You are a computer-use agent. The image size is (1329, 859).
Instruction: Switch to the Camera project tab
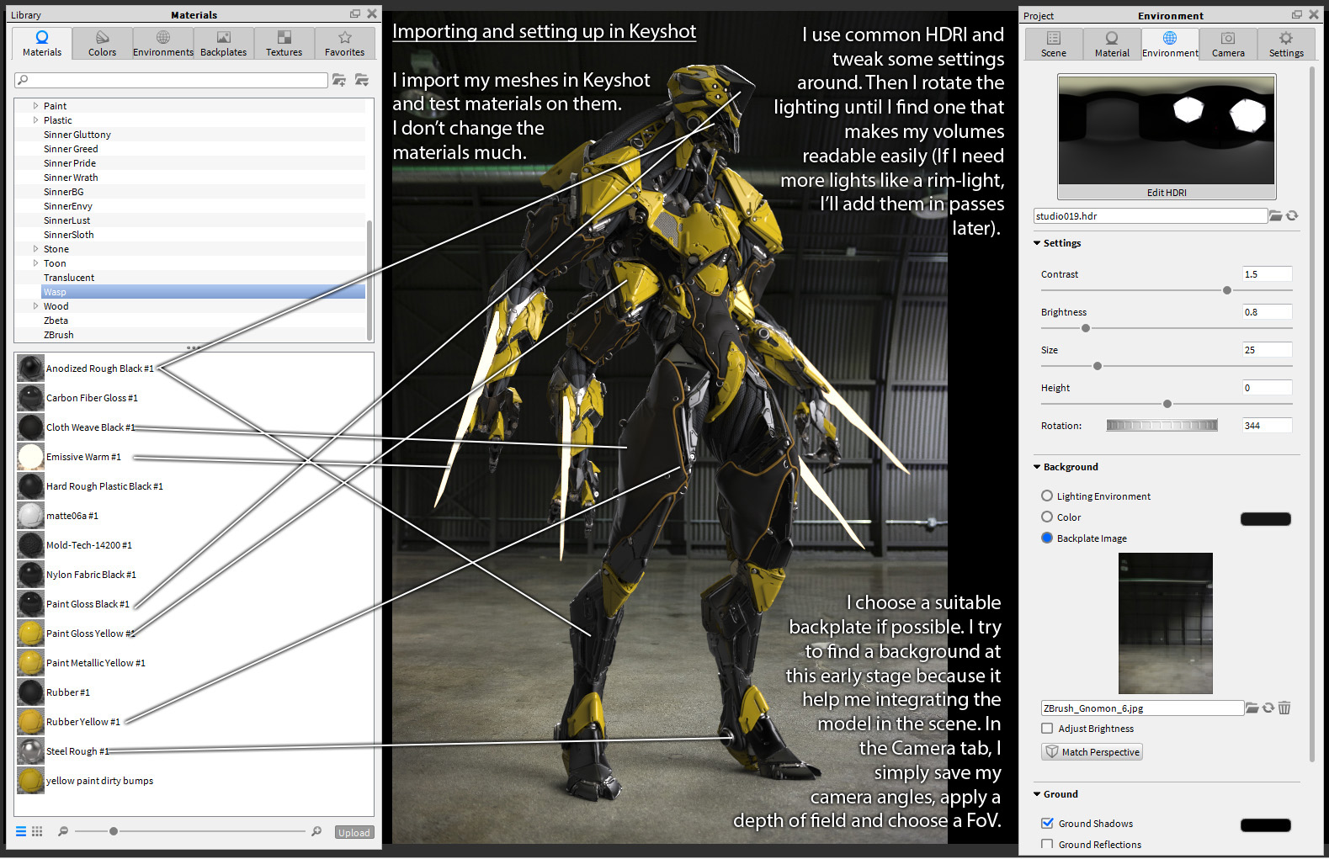[x=1228, y=44]
